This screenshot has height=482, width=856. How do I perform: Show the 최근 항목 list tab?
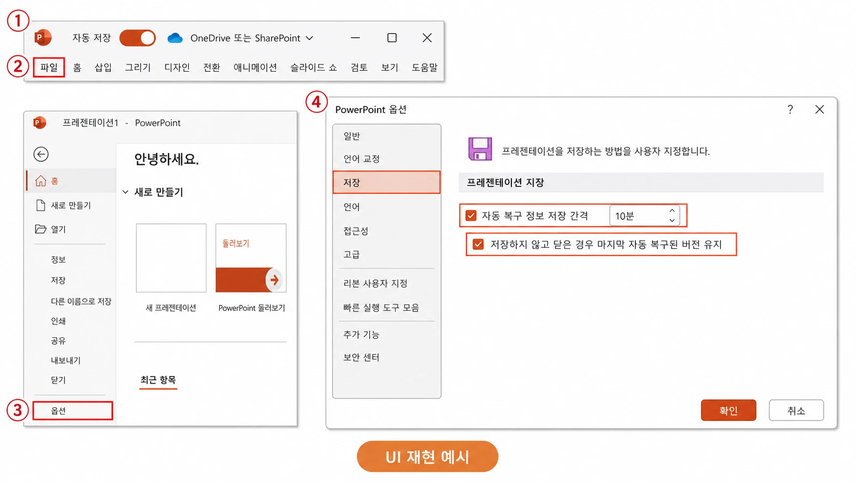pos(158,380)
